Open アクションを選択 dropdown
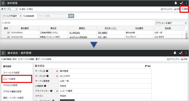 [171, 23]
